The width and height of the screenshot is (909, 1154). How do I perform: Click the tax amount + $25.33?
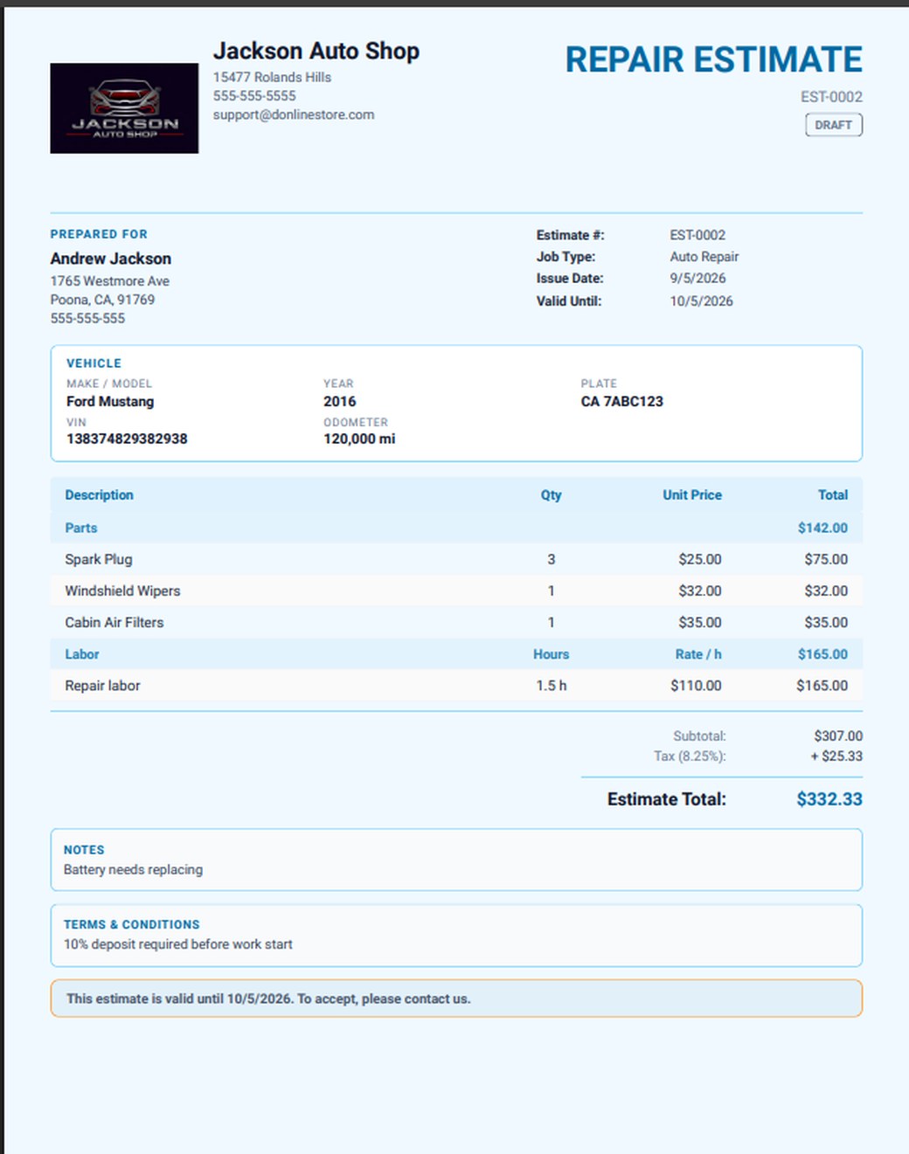click(836, 757)
